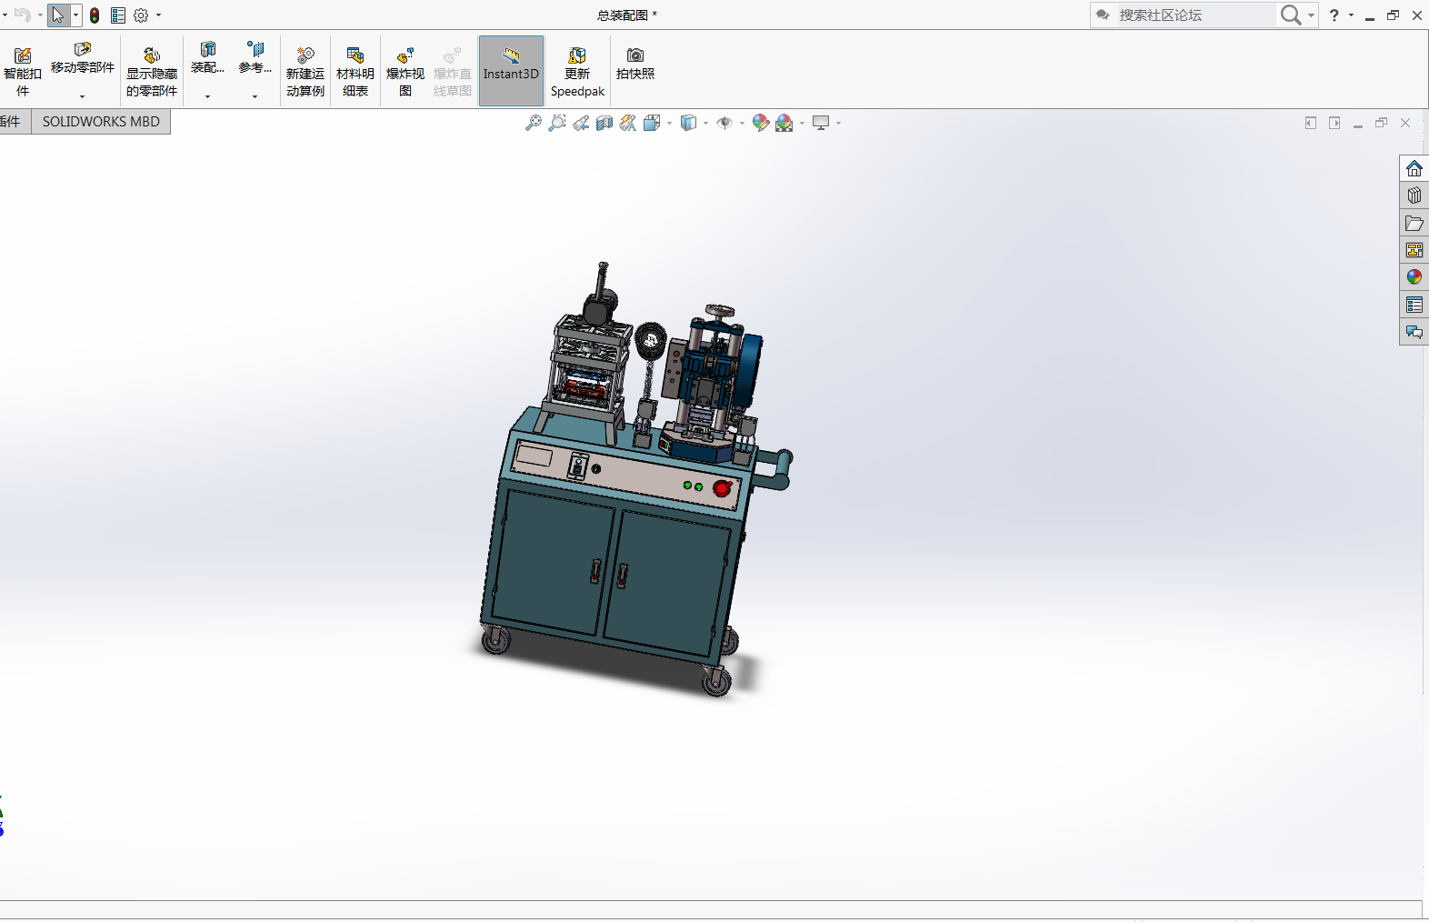The width and height of the screenshot is (1429, 922).
Task: Open the Appearances color ball task pane tab
Action: point(1414,277)
